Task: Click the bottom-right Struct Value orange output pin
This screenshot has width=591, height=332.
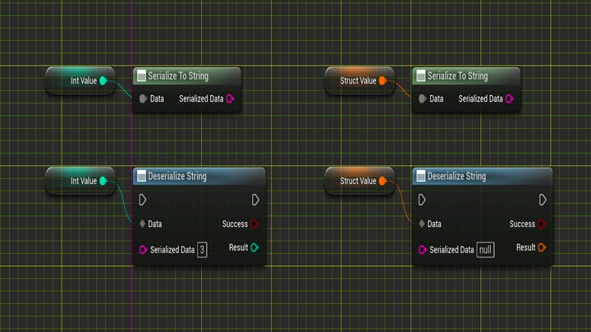Action: point(383,180)
